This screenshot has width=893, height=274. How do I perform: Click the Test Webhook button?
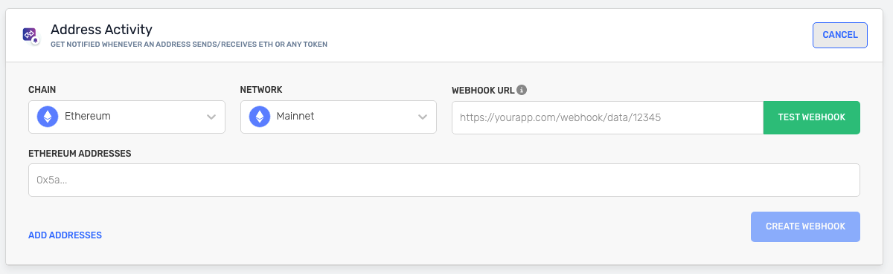coord(811,117)
